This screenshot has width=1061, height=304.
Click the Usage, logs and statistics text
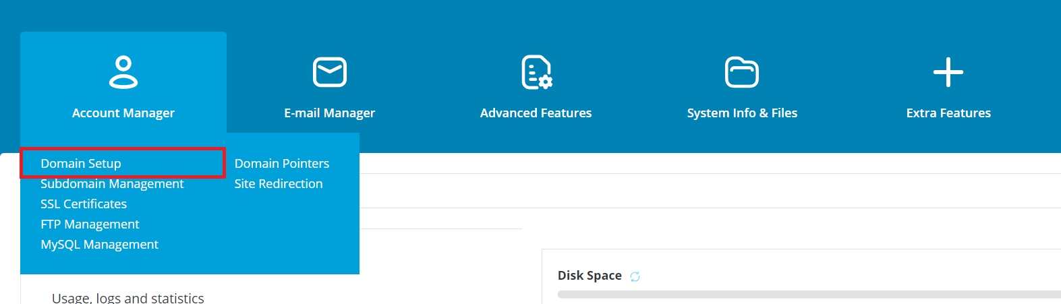128,297
